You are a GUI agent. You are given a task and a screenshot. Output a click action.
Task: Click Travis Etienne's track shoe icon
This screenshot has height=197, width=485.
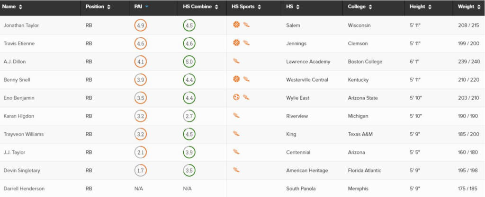246,43
